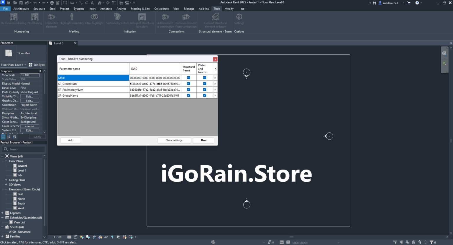
Task: Open the Titan Settings gear
Action: pos(239,17)
